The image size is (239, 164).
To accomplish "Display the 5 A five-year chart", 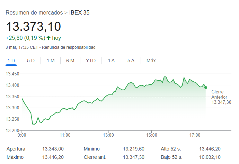I will pyautogui.click(x=131, y=61).
